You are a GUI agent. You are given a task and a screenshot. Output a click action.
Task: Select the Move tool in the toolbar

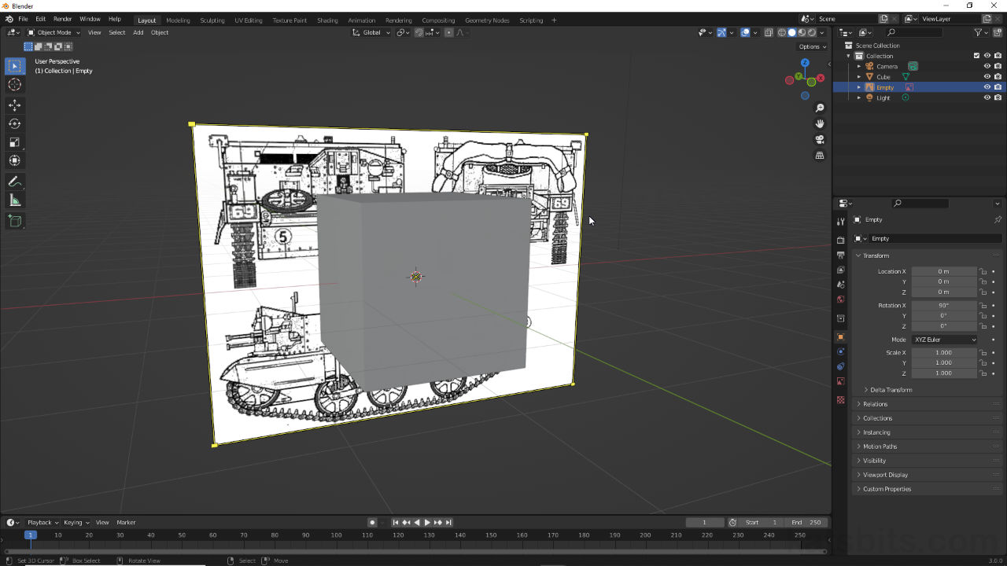pos(15,105)
